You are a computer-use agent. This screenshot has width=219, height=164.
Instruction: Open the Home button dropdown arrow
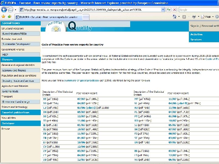pyautogui.click(x=179, y=17)
